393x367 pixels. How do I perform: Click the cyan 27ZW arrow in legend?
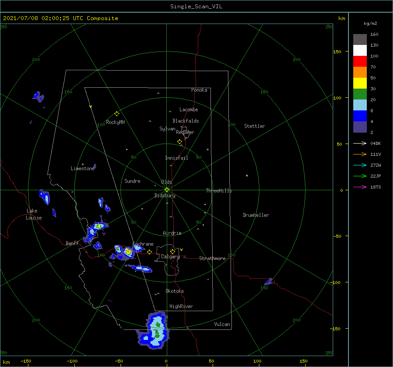(360, 165)
